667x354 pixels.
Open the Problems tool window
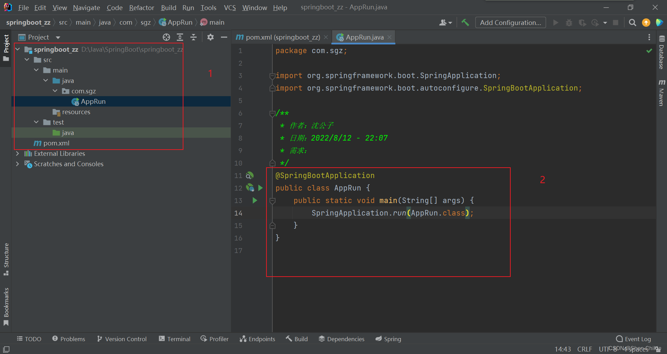point(68,339)
